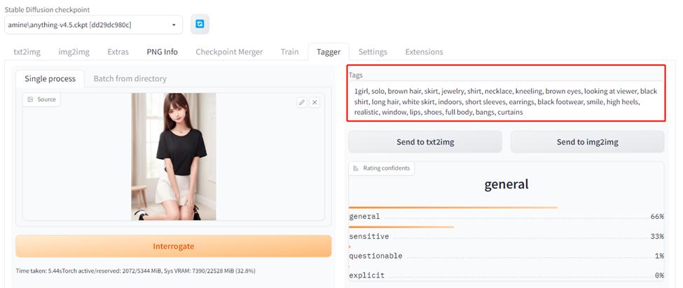
Task: Click the Interrogate button
Action: (x=173, y=246)
